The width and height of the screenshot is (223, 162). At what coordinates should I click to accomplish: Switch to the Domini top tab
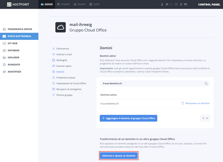coord(63,4)
